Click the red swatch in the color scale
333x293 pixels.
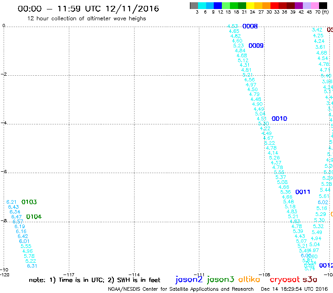click(274, 5)
